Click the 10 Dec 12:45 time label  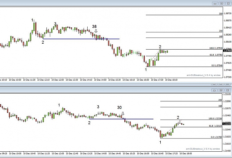click(x=72, y=154)
